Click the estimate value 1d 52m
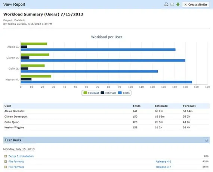This screenshot has width=213, height=172. (160, 116)
